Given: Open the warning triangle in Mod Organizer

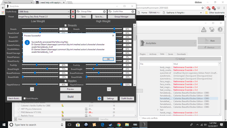Looking at the screenshot, I should [204, 30].
